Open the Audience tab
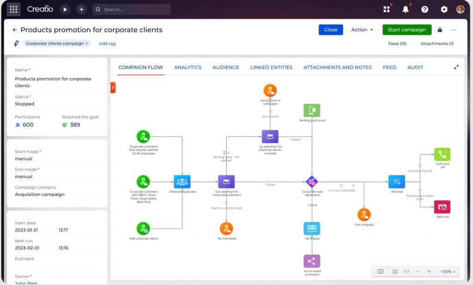The image size is (473, 285). click(x=225, y=67)
